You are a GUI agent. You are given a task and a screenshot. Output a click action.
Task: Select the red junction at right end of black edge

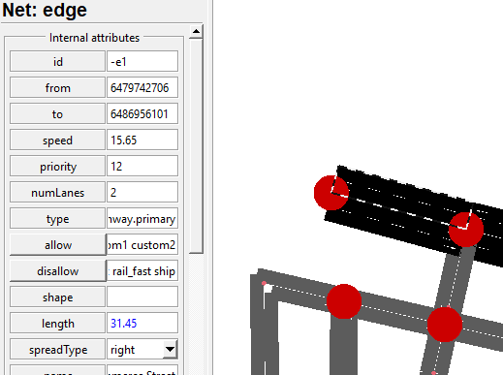[466, 230]
